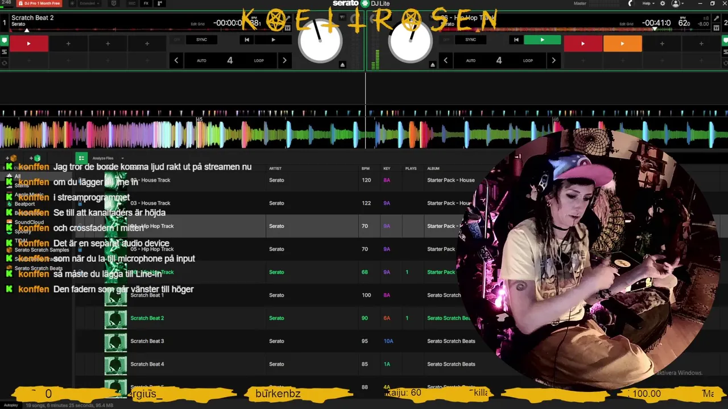Screen dimensions: 728x409
Task: Jump to track start on left deck
Action: pyautogui.click(x=246, y=40)
